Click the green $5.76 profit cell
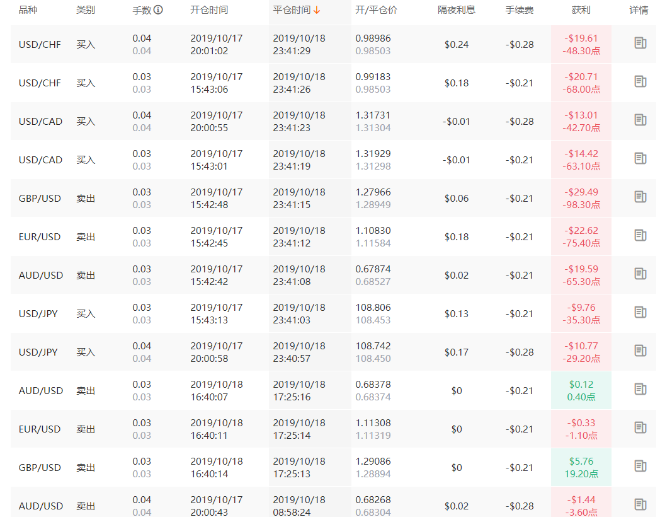The width and height of the screenshot is (660, 517). pos(581,467)
